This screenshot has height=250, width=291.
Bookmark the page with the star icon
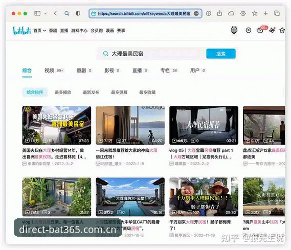(x=255, y=13)
